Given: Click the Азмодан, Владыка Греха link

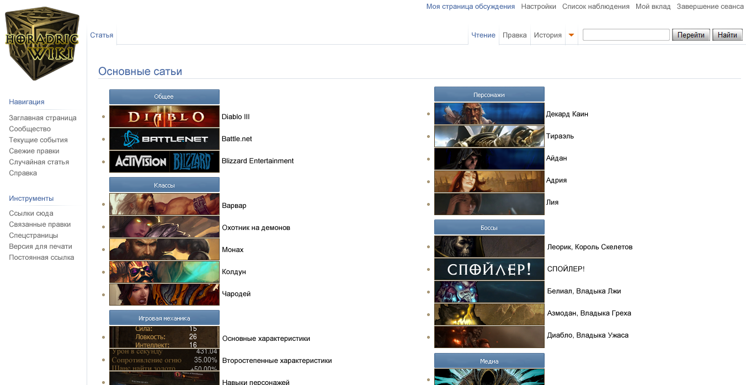Looking at the screenshot, I should tap(589, 313).
